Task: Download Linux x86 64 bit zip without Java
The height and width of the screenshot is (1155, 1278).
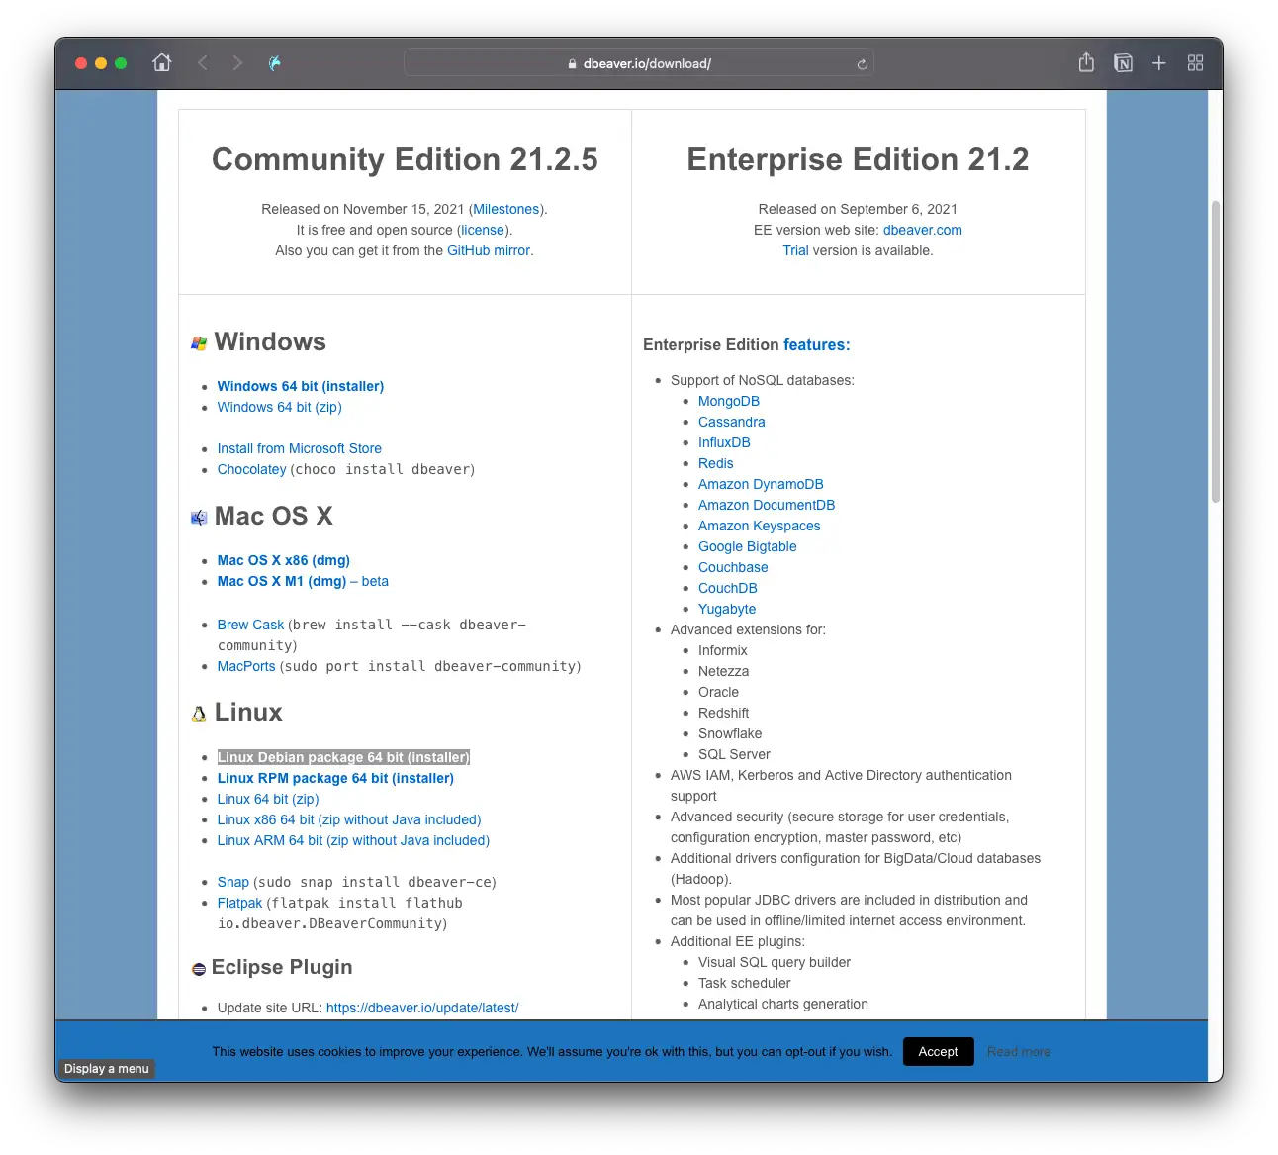Action: click(x=349, y=819)
